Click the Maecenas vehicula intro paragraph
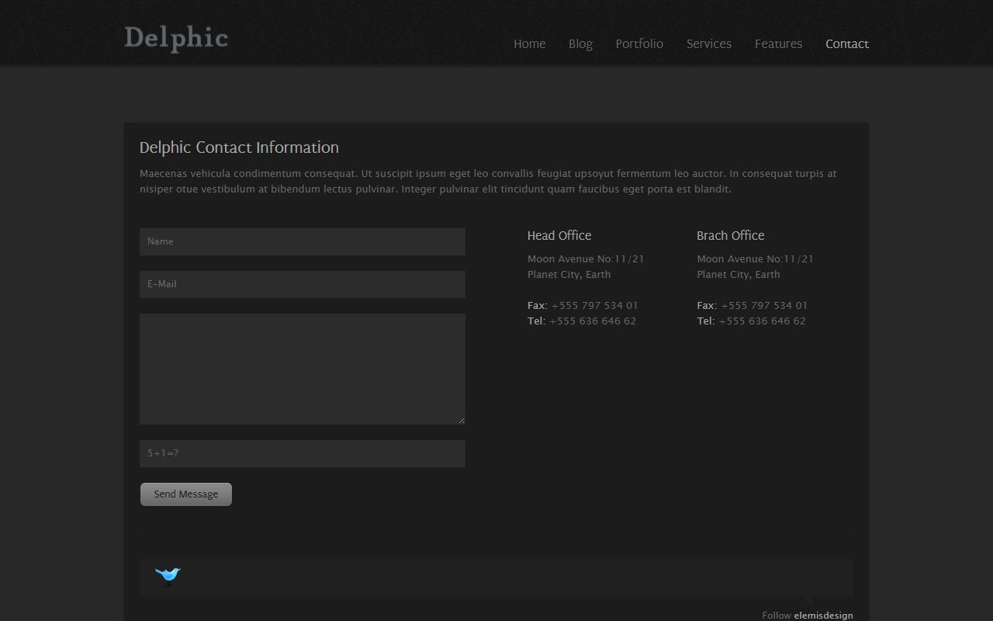Image resolution: width=993 pixels, height=621 pixels. (x=488, y=182)
